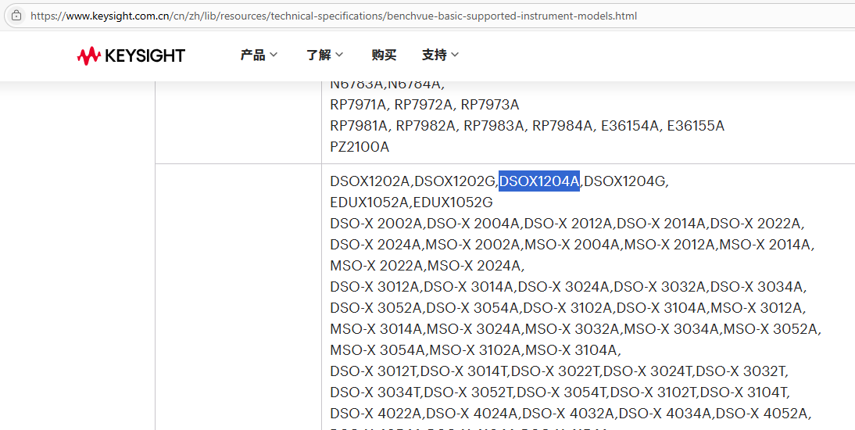
Task: Click the DSO-X 2004A model text
Action: pyautogui.click(x=473, y=224)
